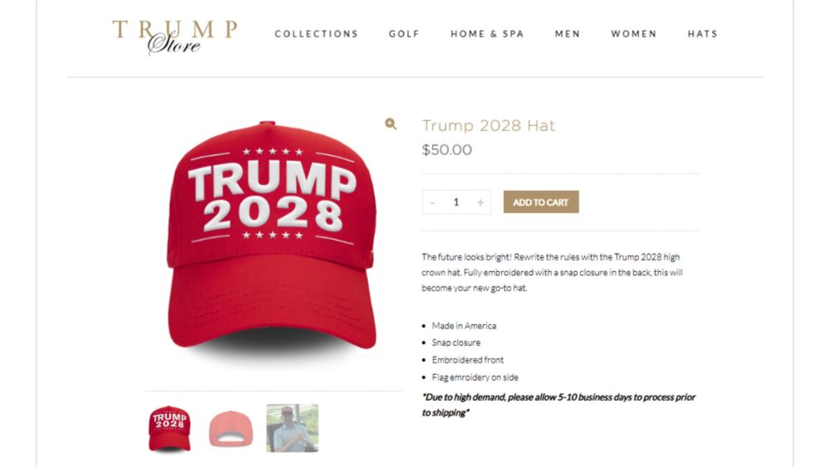
Task: Open the Men category
Action: (567, 34)
